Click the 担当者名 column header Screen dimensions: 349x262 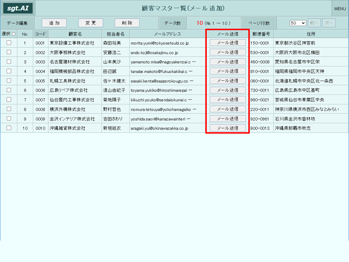[116, 34]
